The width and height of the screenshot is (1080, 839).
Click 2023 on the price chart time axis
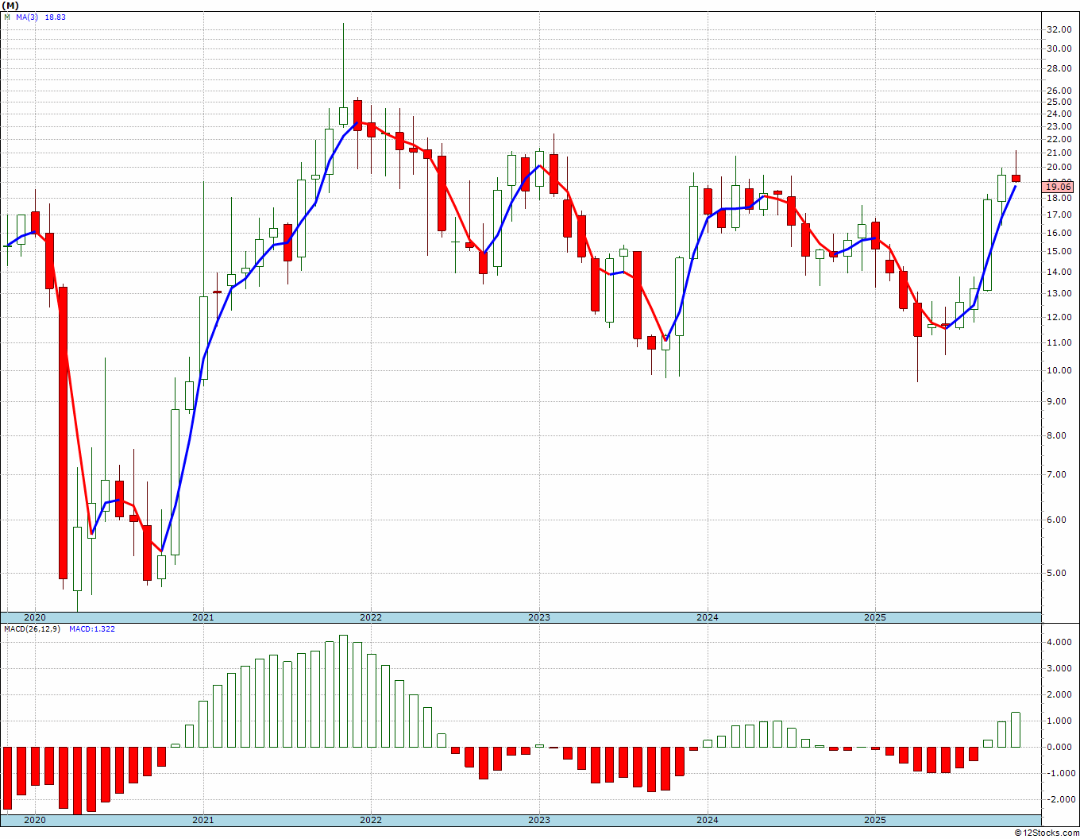(x=538, y=617)
